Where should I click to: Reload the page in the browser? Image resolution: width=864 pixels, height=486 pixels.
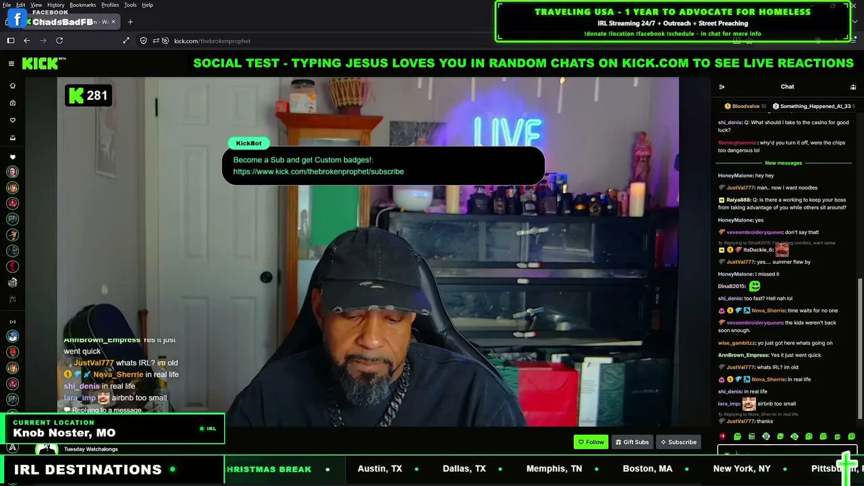(x=59, y=40)
